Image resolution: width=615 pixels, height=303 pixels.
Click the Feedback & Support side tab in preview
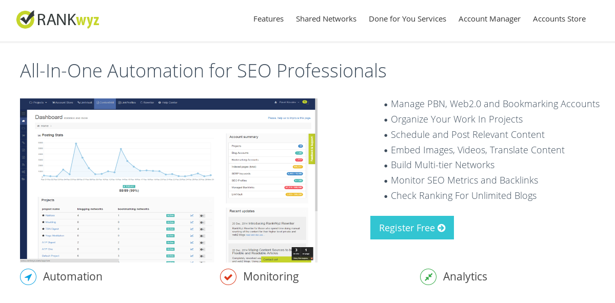click(x=312, y=149)
